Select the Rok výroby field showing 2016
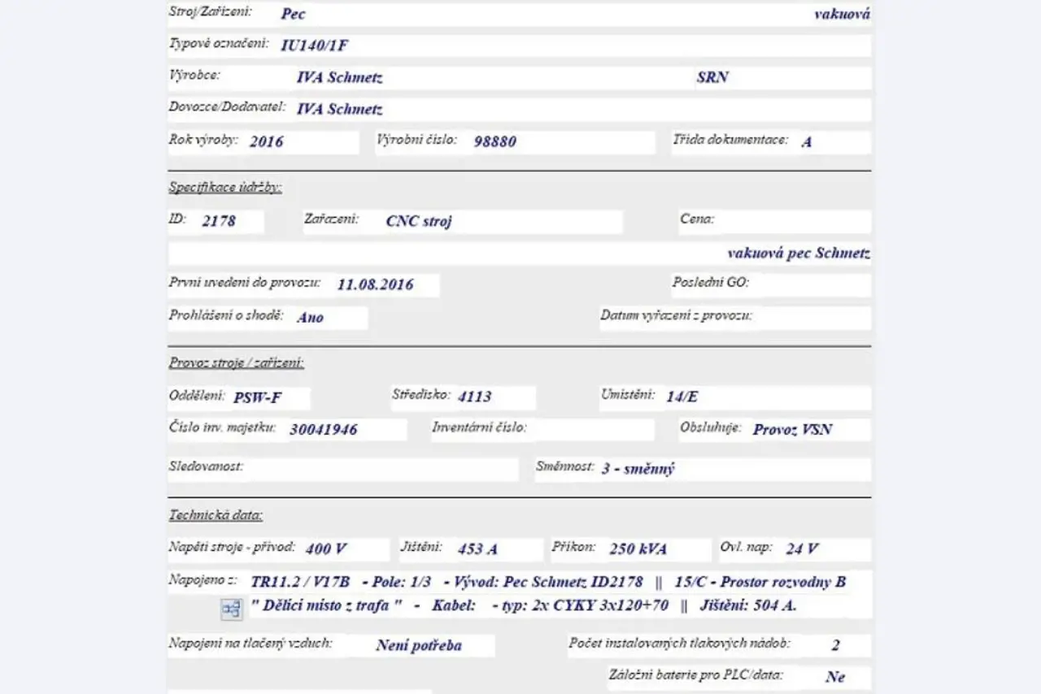 (300, 141)
